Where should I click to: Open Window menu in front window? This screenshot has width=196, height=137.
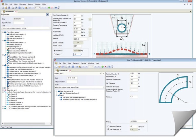click(x=91, y=63)
